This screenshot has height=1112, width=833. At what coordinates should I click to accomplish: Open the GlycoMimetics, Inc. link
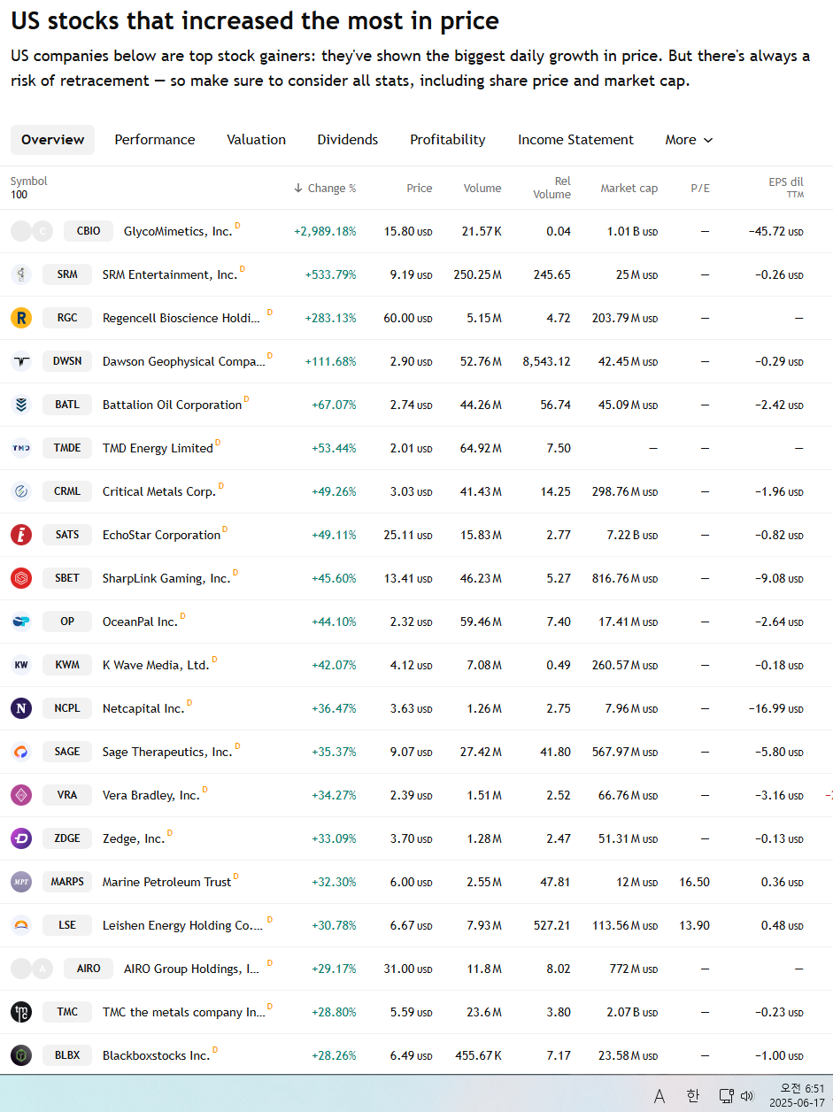[178, 231]
